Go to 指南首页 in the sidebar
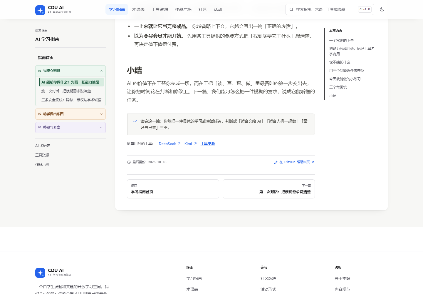This screenshot has width=423, height=294. click(x=46, y=58)
